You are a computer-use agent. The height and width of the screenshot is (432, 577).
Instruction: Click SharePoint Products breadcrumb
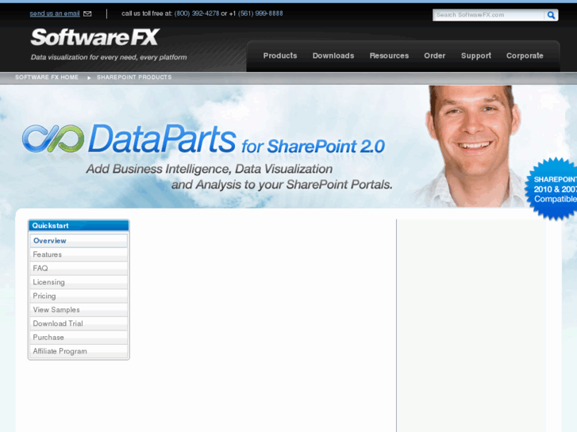point(134,77)
